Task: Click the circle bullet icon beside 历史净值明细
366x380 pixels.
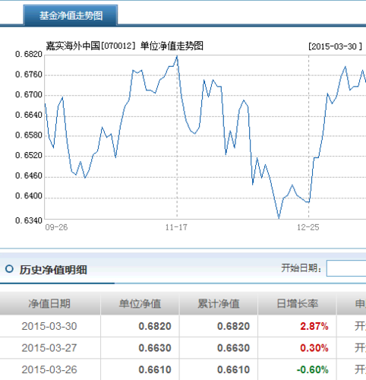Action: tap(9, 269)
